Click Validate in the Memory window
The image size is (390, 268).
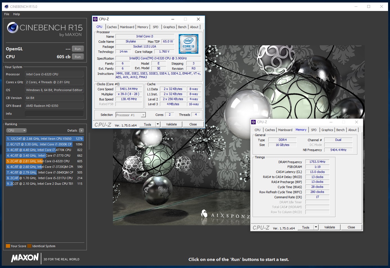[330, 227]
